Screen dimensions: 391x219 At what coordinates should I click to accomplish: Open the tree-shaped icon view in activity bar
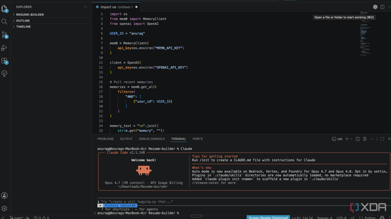(x=4, y=73)
